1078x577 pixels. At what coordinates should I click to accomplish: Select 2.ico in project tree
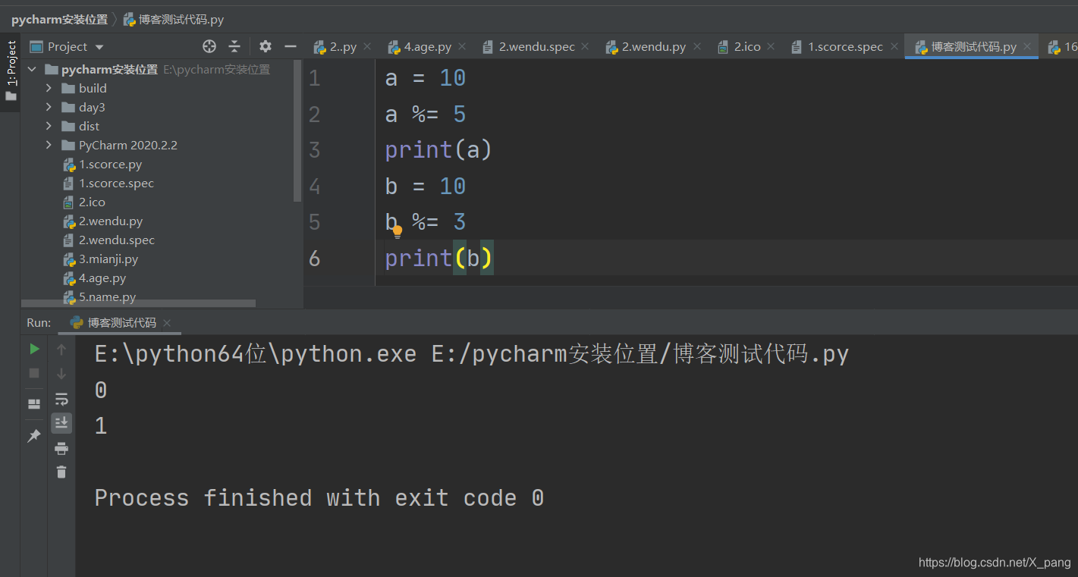click(x=92, y=202)
